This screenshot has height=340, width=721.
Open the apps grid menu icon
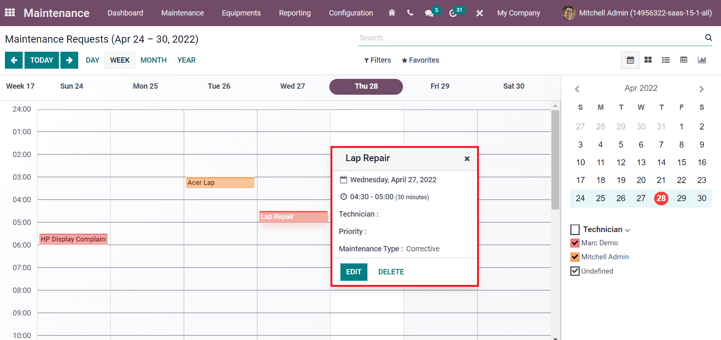click(x=10, y=12)
